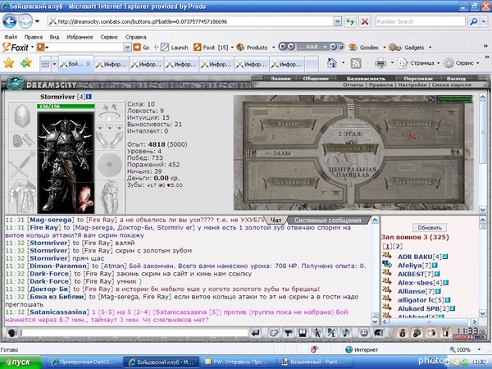
Task: Open the smiley emoticons picker
Action: click(364, 333)
